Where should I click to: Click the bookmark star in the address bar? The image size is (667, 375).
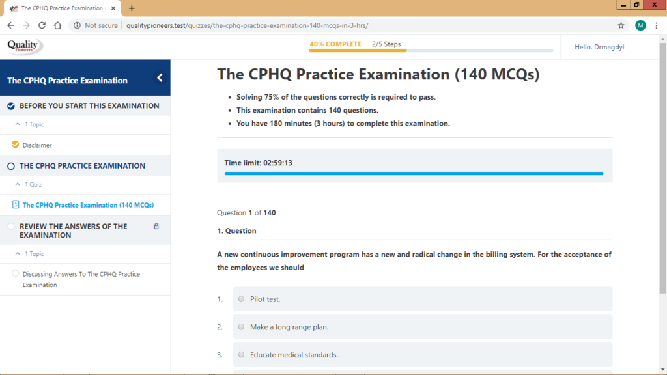[621, 25]
